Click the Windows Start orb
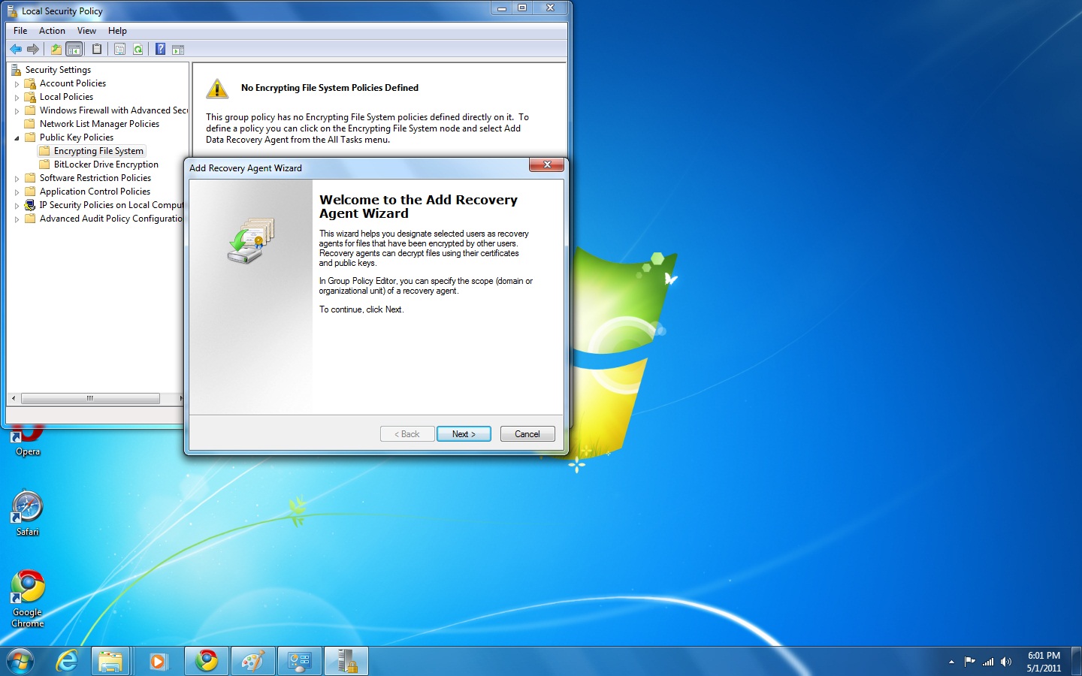 pos(20,662)
